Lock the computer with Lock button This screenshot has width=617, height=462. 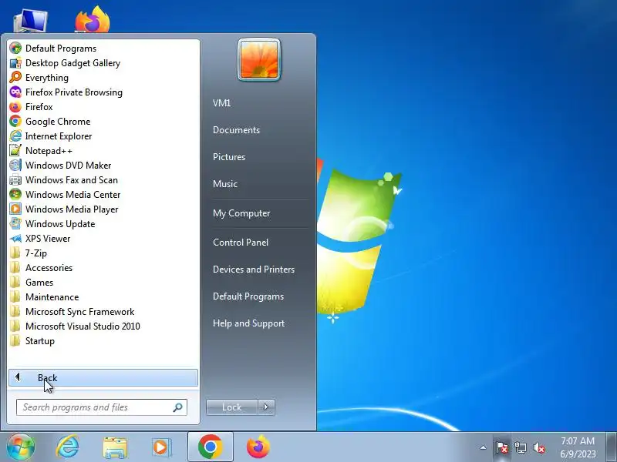pyautogui.click(x=232, y=407)
